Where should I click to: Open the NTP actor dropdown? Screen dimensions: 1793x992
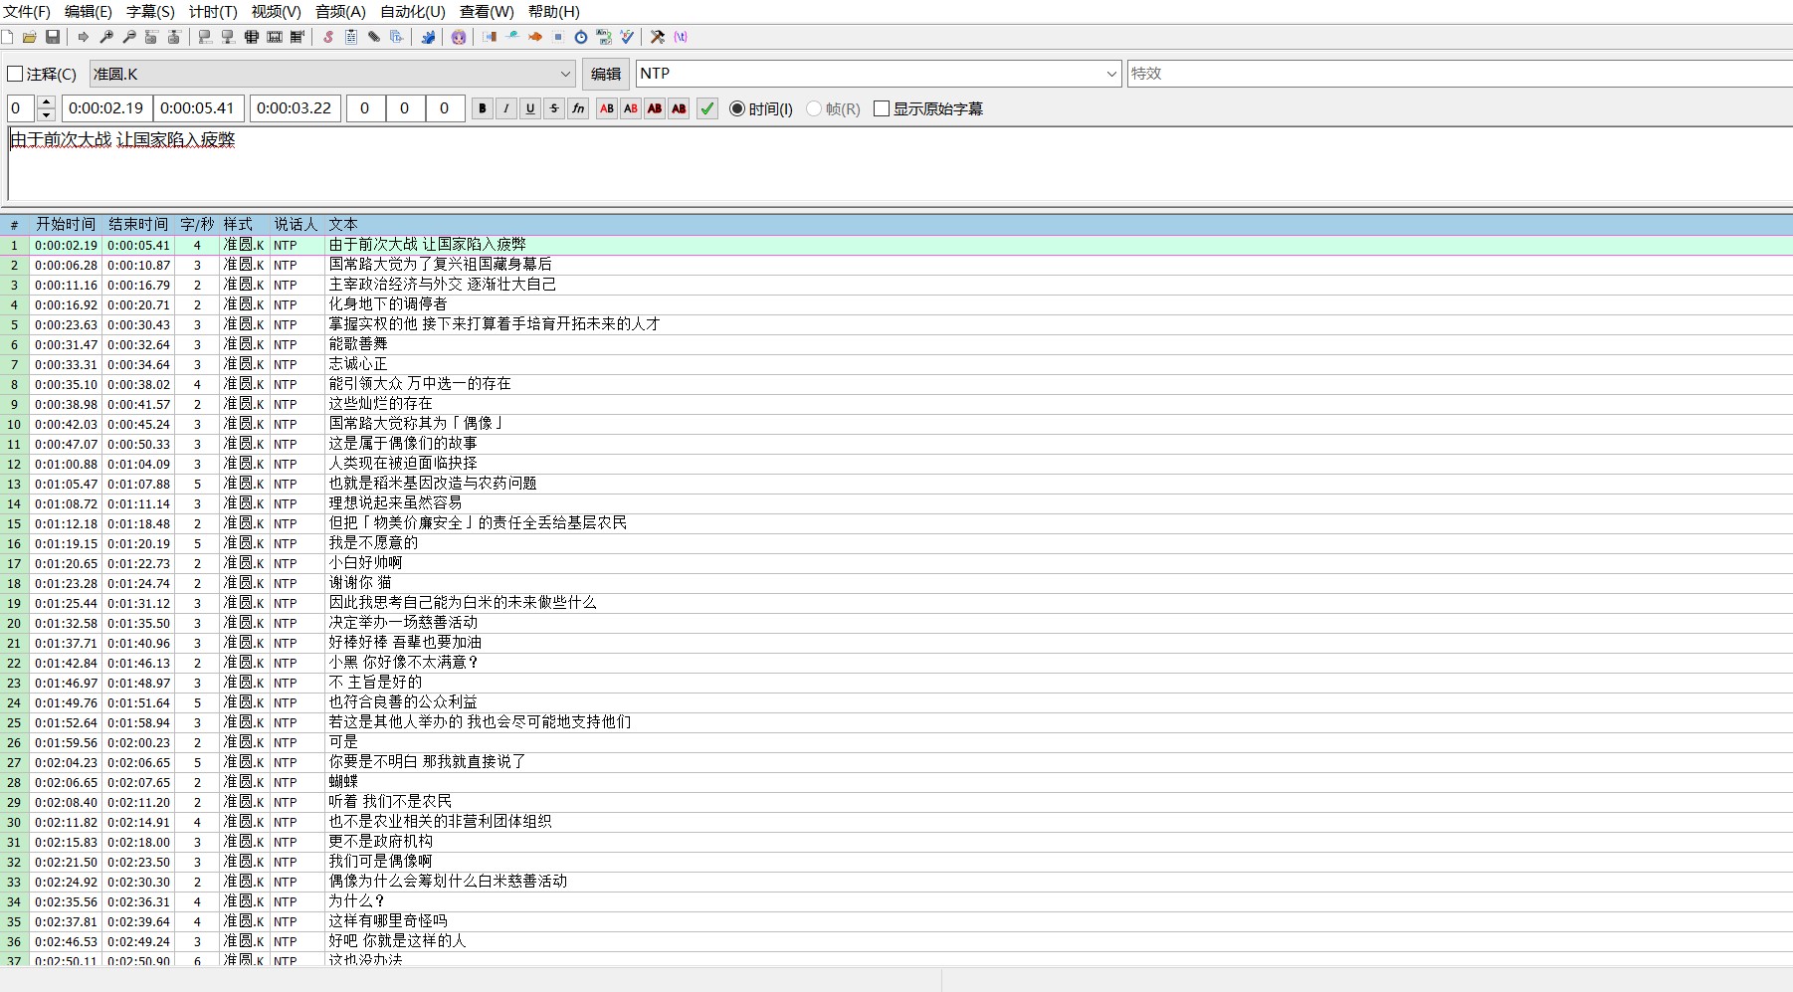pos(880,74)
